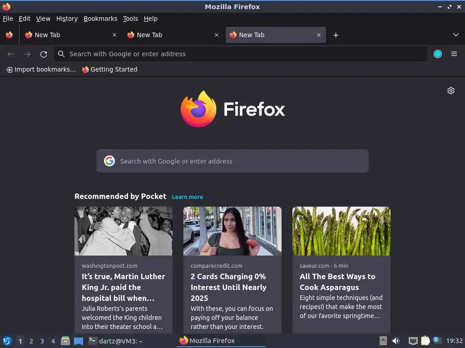Open the Tools menu
This screenshot has width=465, height=348.
(130, 19)
